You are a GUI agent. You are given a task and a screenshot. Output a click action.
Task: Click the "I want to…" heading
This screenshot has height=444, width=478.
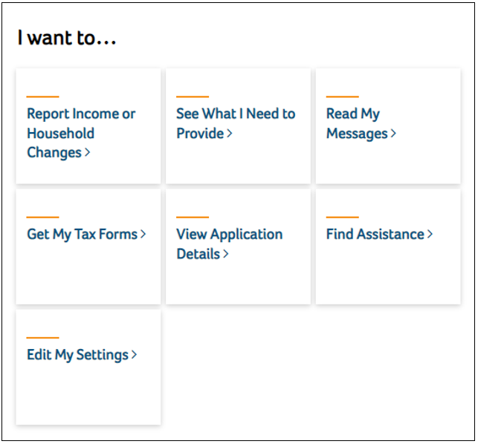tap(67, 38)
